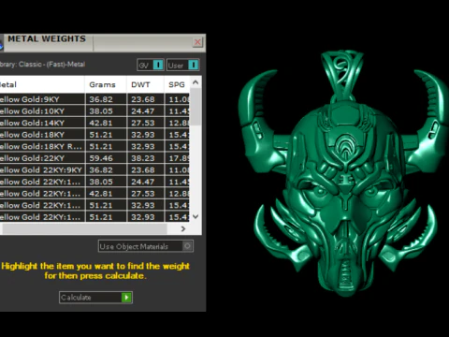Click the vertical scrollbar thumb
The height and width of the screenshot is (337, 449).
pyautogui.click(x=196, y=107)
